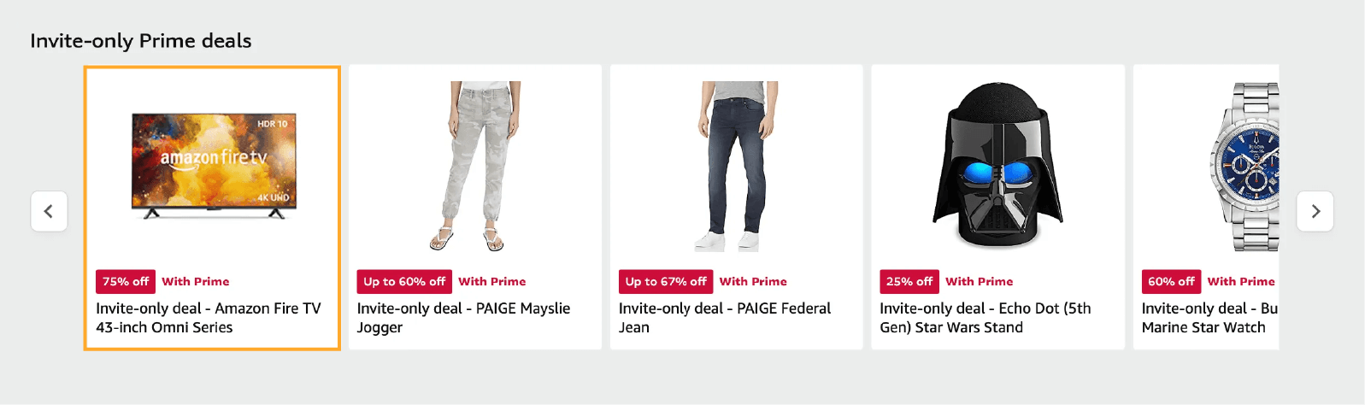Image resolution: width=1365 pixels, height=405 pixels.
Task: Click the Up to 60% off badge
Action: tap(404, 281)
